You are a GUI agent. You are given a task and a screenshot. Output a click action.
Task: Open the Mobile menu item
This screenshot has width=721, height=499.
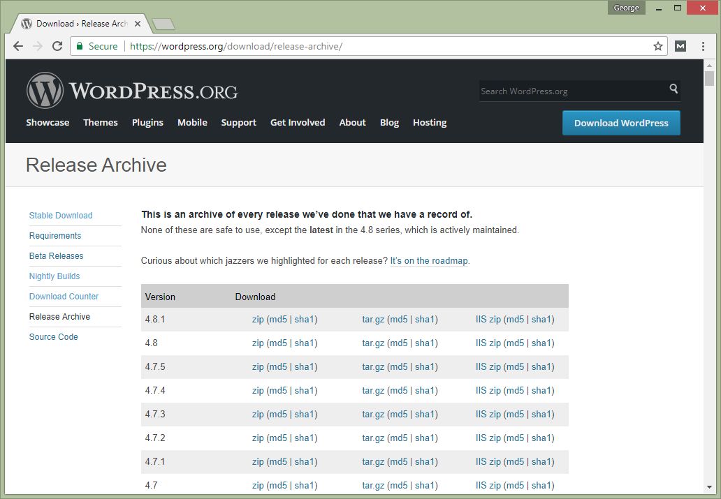(192, 122)
